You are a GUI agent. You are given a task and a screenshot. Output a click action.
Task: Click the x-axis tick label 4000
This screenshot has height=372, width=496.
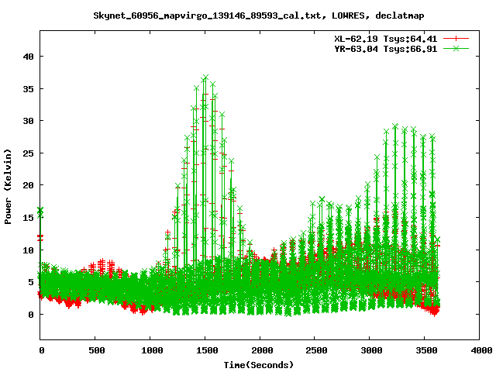pyautogui.click(x=481, y=350)
